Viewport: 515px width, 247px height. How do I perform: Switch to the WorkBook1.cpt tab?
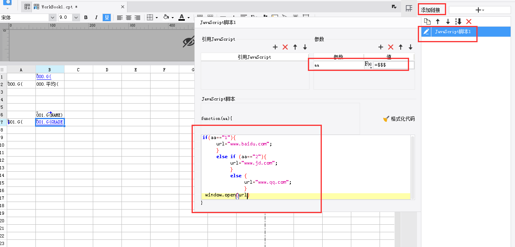point(59,7)
